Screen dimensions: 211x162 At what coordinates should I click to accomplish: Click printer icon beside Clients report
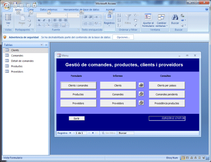tap(141, 85)
